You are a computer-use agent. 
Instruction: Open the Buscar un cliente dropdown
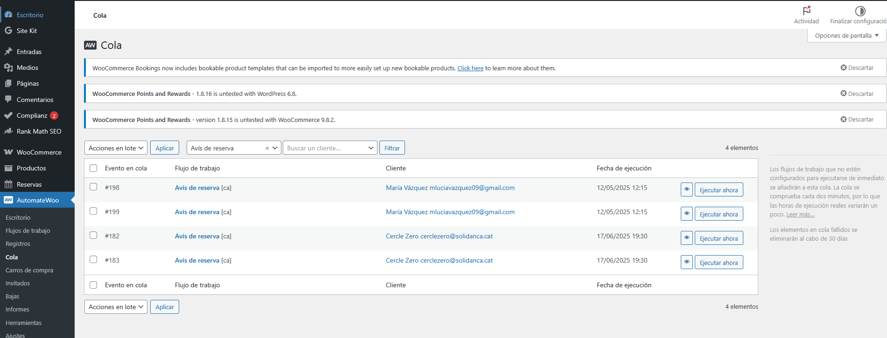pos(330,148)
